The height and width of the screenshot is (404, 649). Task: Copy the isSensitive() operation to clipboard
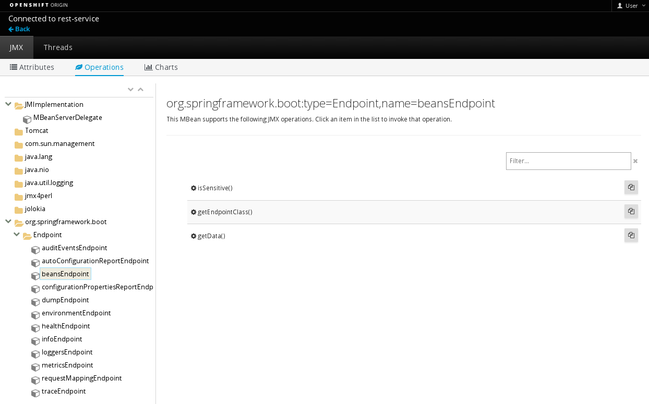click(631, 187)
